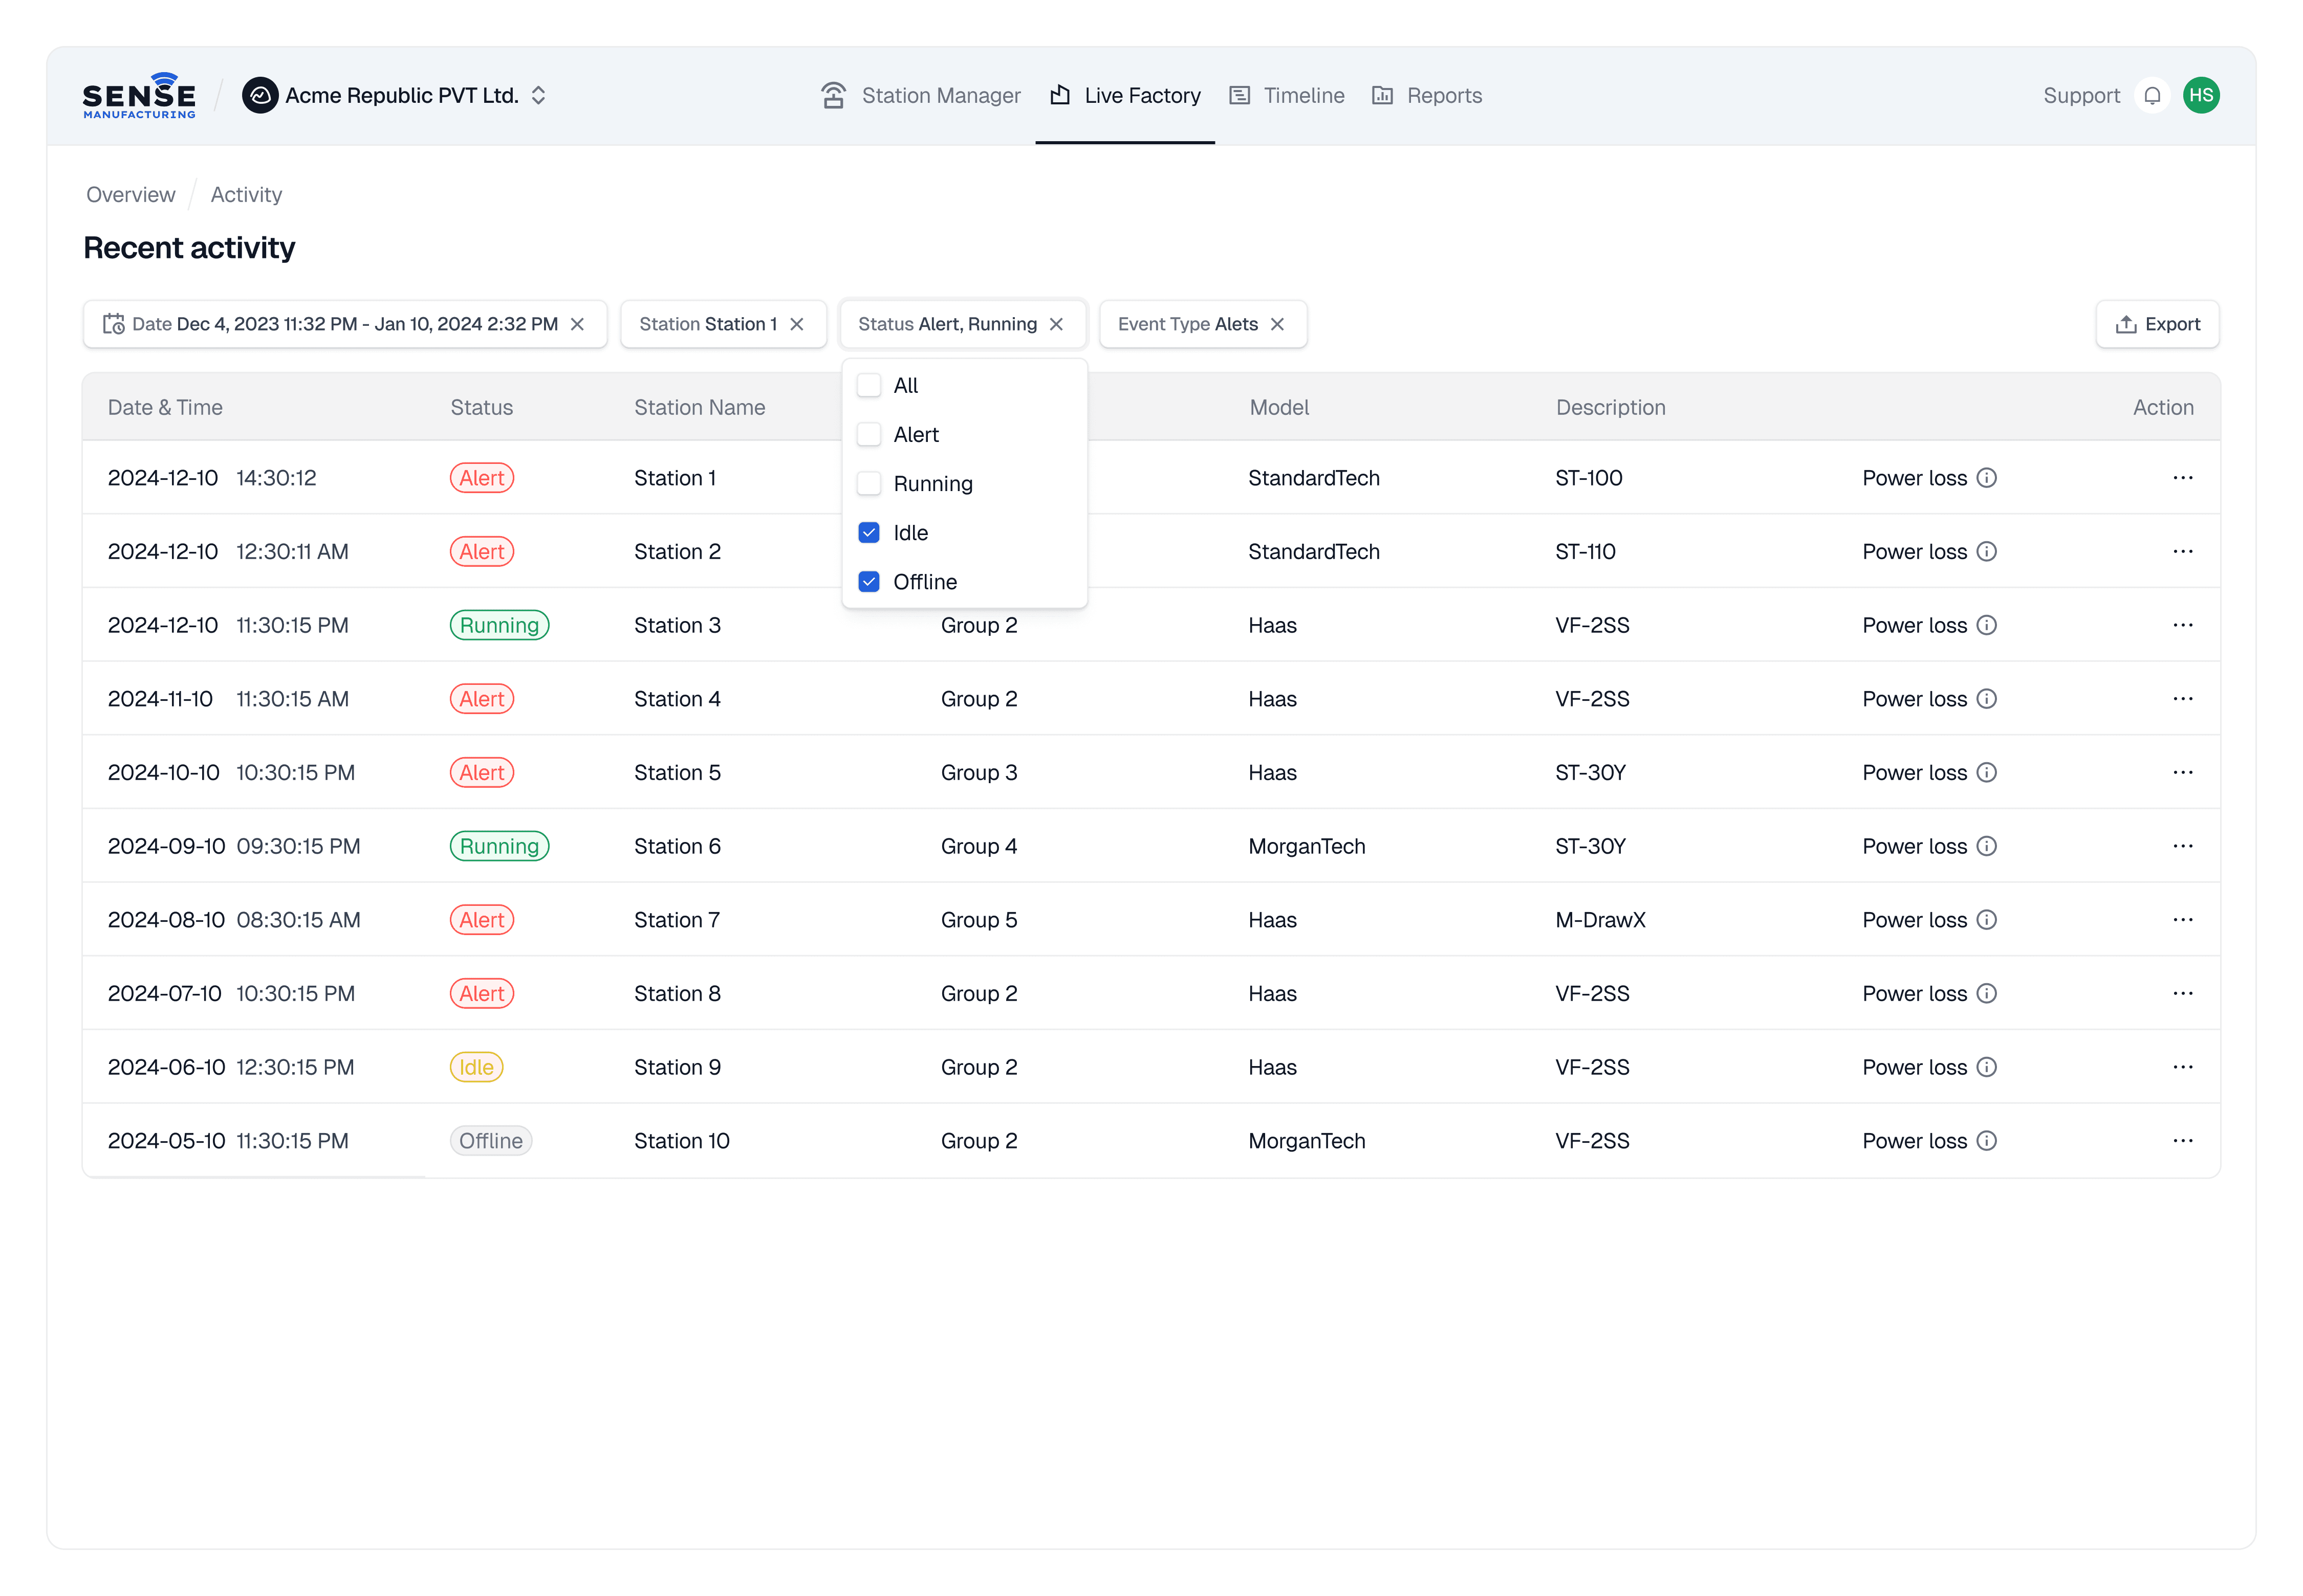Expand the Acme Republic company switcher
This screenshot has height=1596, width=2303.
pyautogui.click(x=538, y=96)
